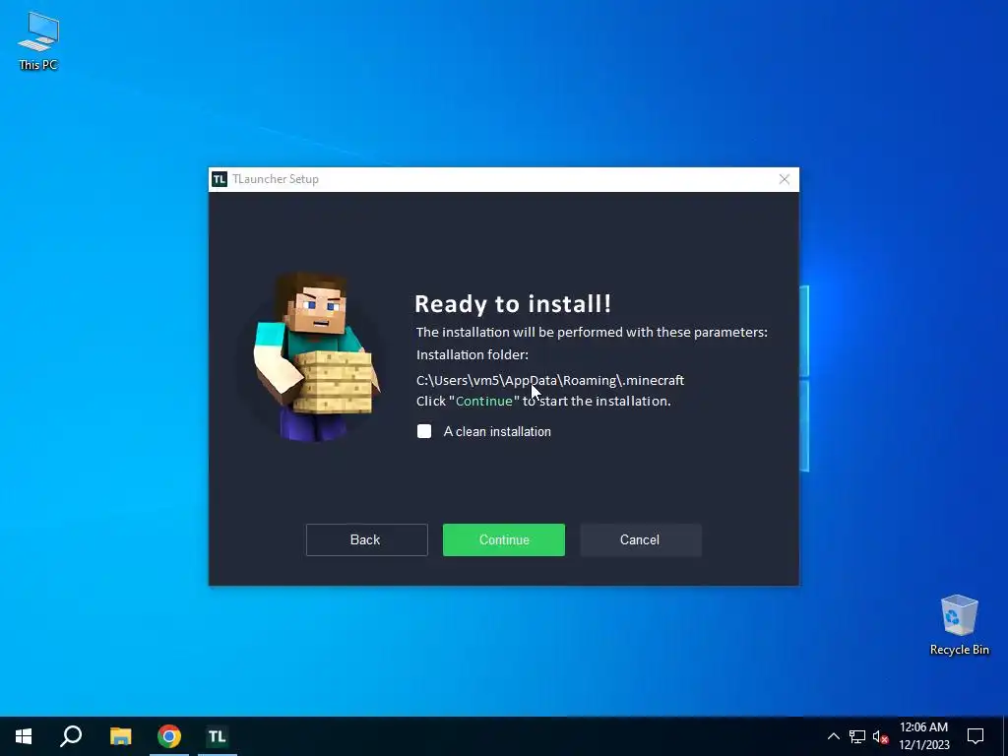Screen dimensions: 1008x756
Task: Open clock and date flyout
Action: 923,736
